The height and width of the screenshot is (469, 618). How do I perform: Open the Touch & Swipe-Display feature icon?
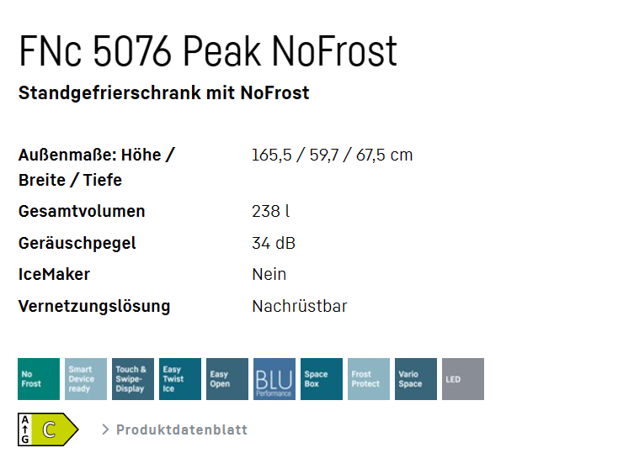click(x=133, y=379)
